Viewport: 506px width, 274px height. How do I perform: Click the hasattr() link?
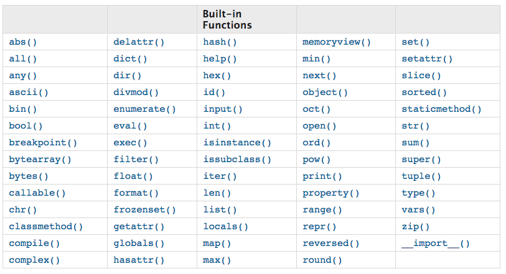(139, 260)
